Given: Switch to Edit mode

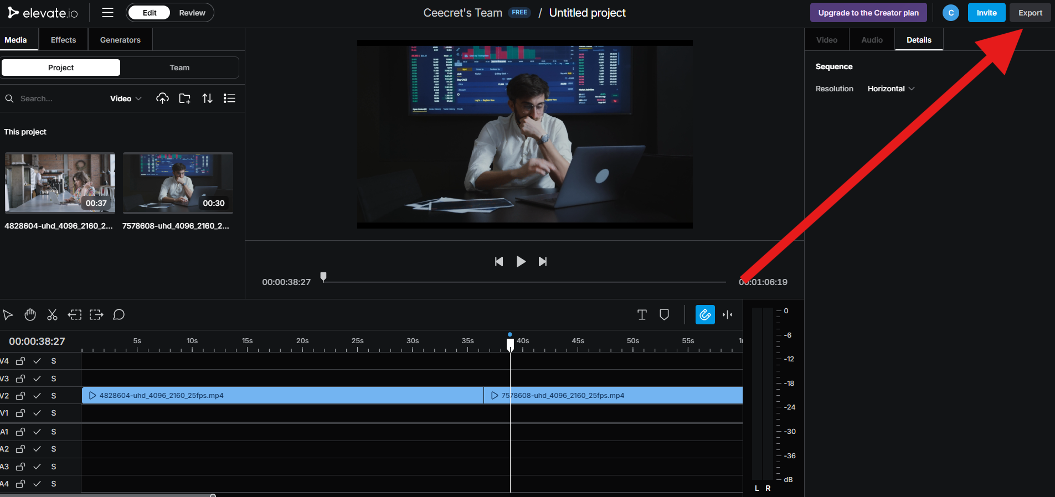Looking at the screenshot, I should 150,13.
